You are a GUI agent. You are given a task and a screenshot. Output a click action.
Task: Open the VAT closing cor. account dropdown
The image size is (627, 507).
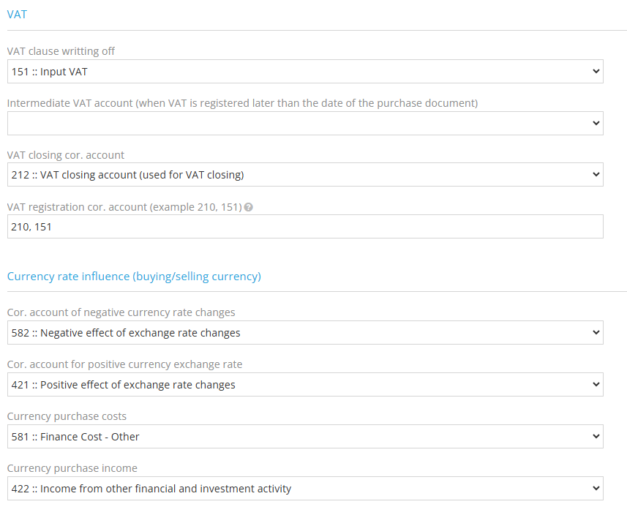(x=304, y=174)
